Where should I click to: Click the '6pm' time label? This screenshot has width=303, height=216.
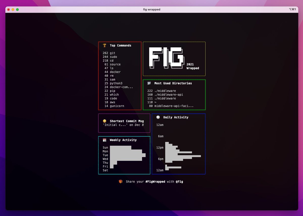point(161,159)
